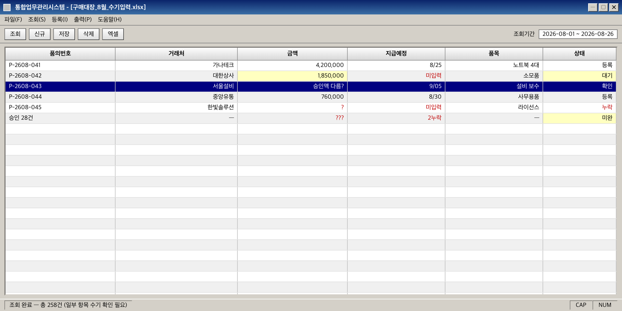
Task: Click the 엑셀 export button
Action: tap(113, 34)
